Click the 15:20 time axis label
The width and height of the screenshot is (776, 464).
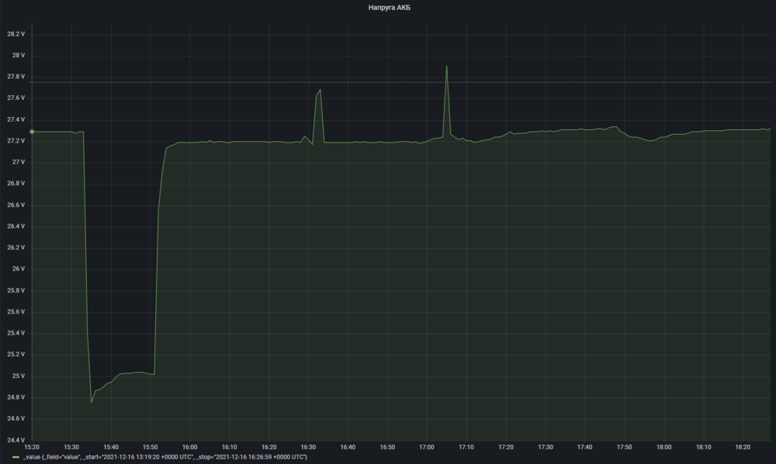point(32,447)
